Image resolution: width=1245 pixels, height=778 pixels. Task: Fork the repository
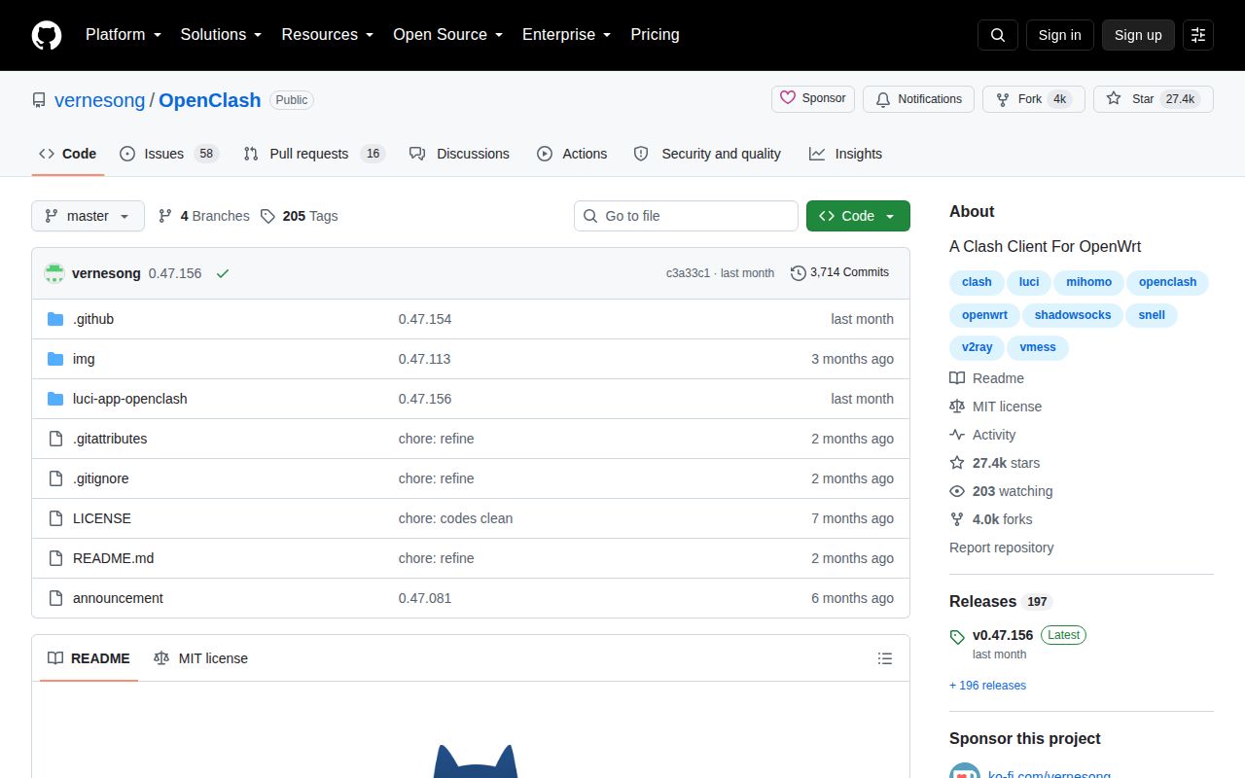(x=1034, y=99)
